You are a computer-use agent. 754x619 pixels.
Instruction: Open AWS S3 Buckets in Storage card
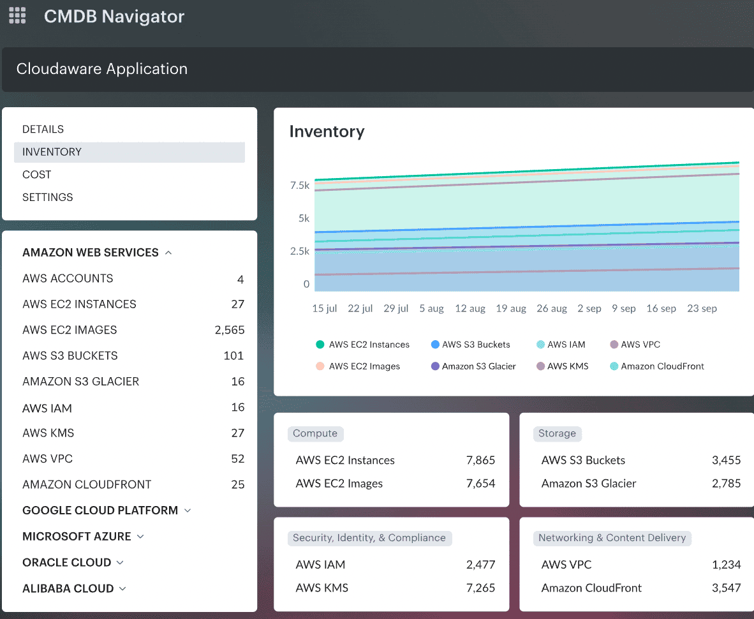(x=583, y=460)
